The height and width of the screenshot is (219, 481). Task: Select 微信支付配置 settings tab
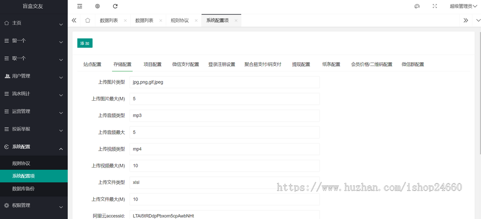coord(186,64)
